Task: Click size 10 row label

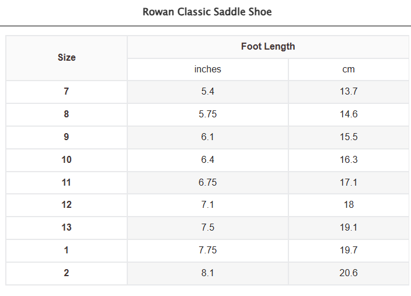Action: (x=67, y=160)
